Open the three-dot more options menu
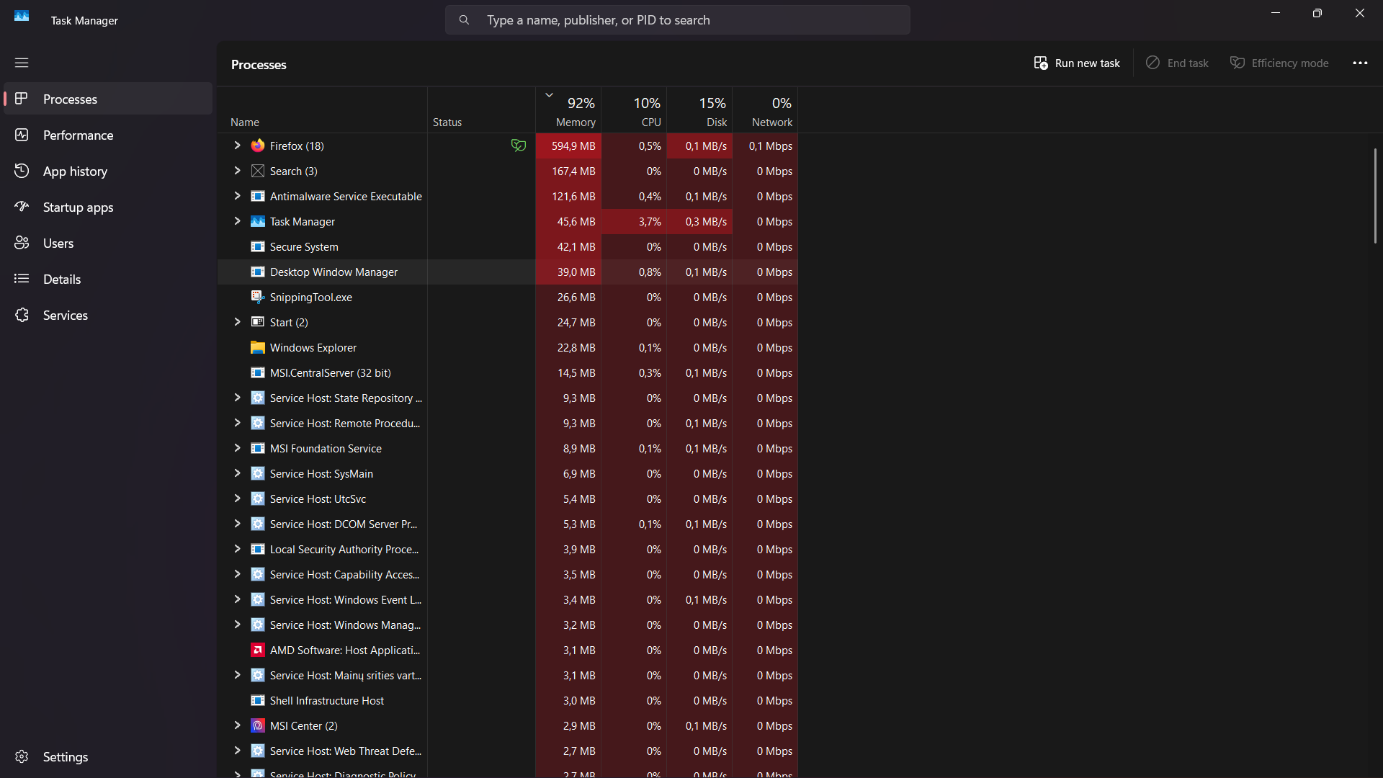The height and width of the screenshot is (778, 1383). pos(1360,63)
